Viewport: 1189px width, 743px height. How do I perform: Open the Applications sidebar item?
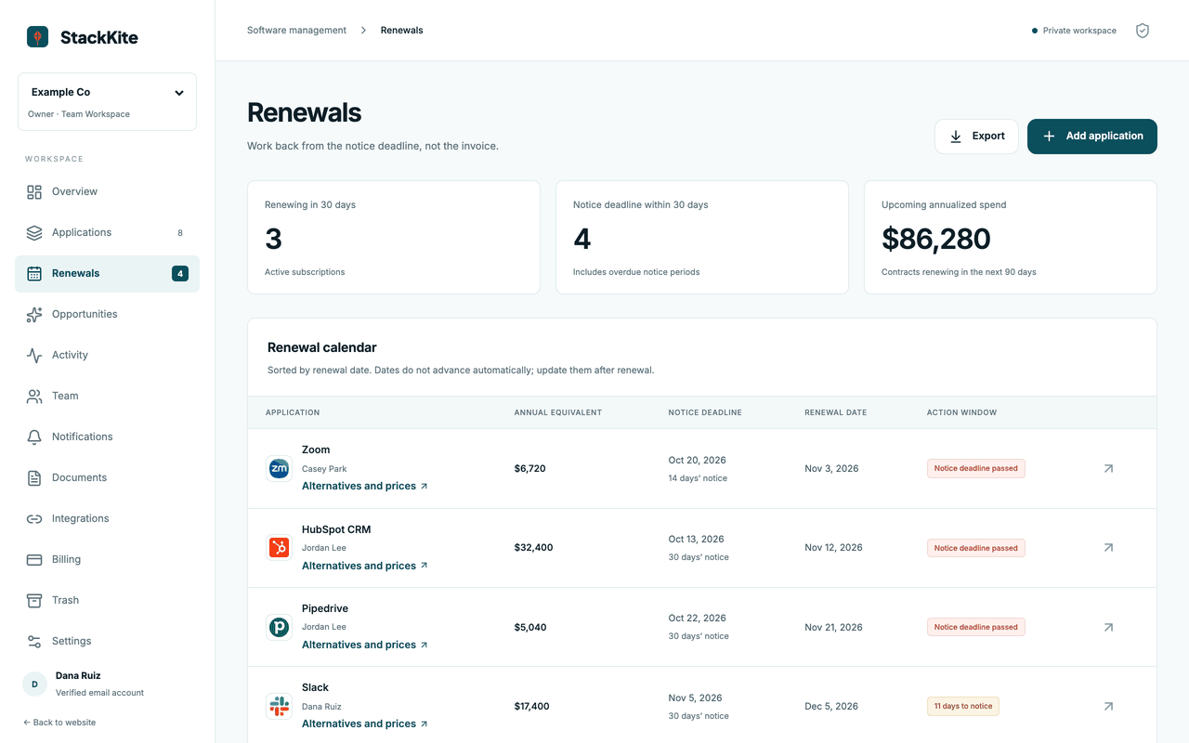point(107,233)
